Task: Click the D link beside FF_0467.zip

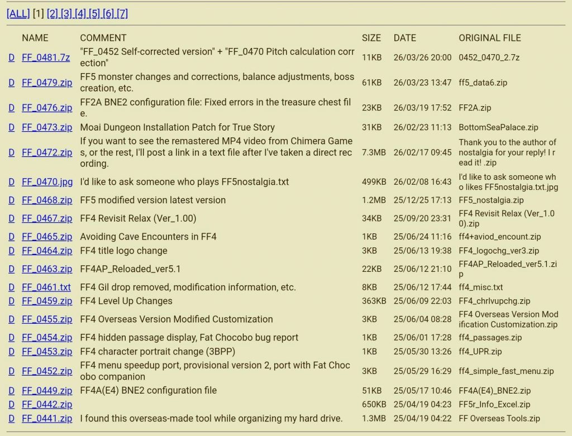Action: click(11, 218)
